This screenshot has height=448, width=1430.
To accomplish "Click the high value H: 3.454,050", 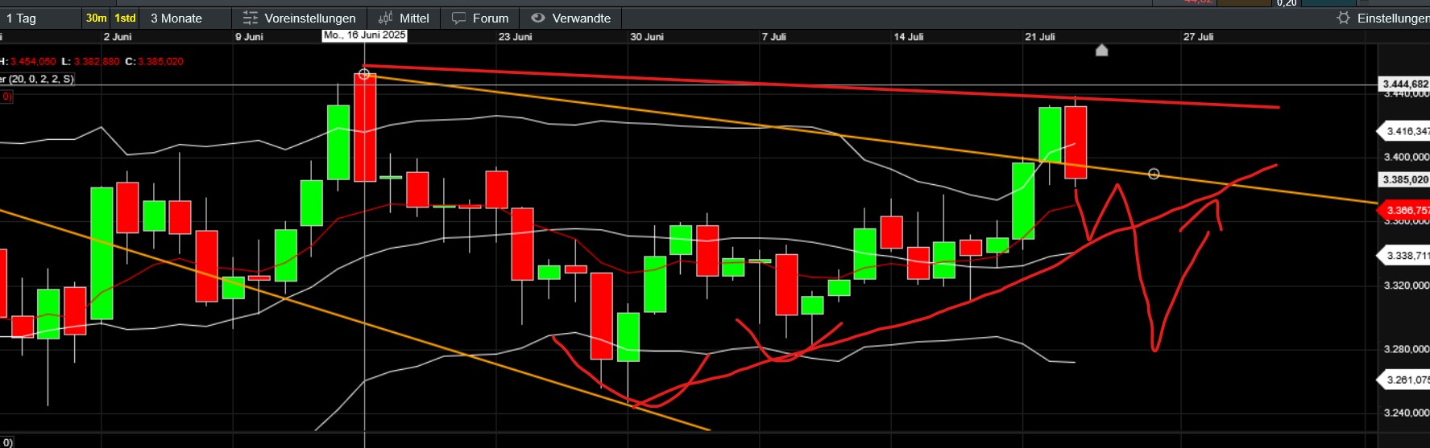I will coord(28,61).
